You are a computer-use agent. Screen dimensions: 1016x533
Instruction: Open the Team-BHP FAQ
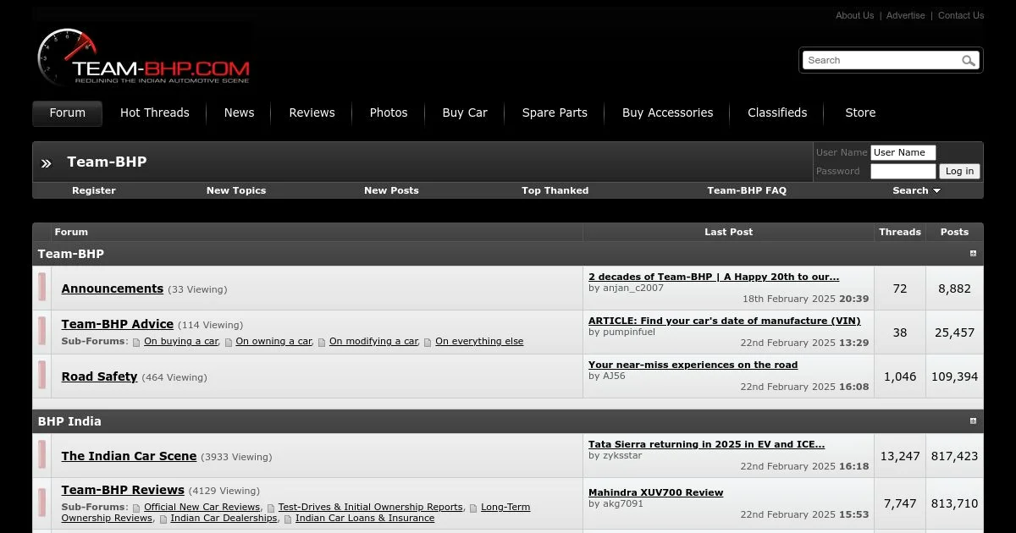click(x=747, y=190)
